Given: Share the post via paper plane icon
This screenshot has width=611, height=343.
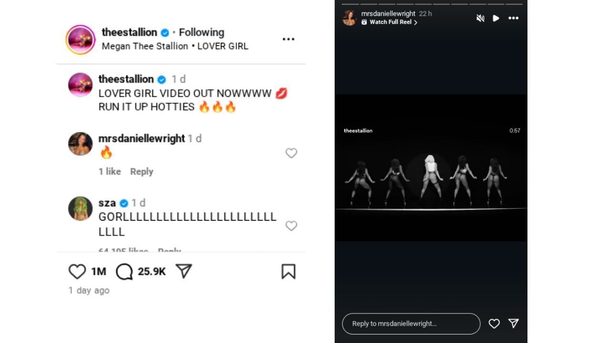Looking at the screenshot, I should (184, 271).
